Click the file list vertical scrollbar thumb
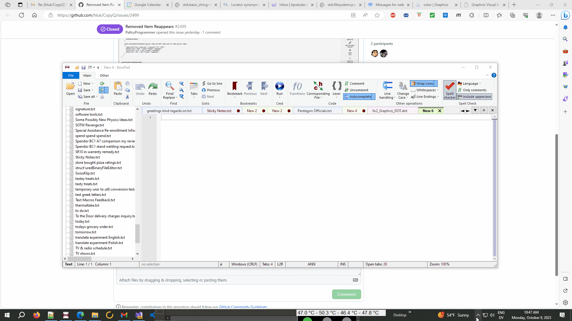The image size is (572, 321). tap(137, 234)
